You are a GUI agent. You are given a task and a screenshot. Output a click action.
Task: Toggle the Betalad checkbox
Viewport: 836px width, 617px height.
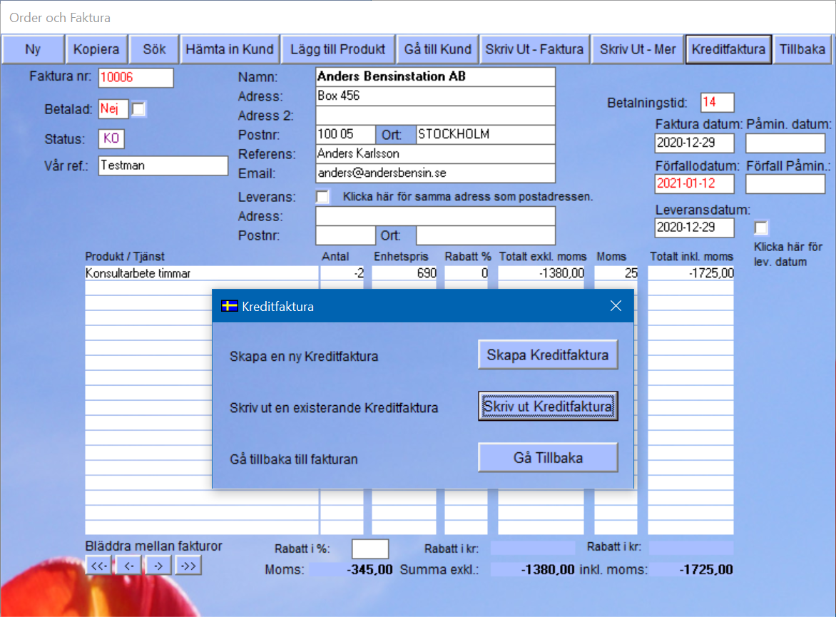[139, 109]
